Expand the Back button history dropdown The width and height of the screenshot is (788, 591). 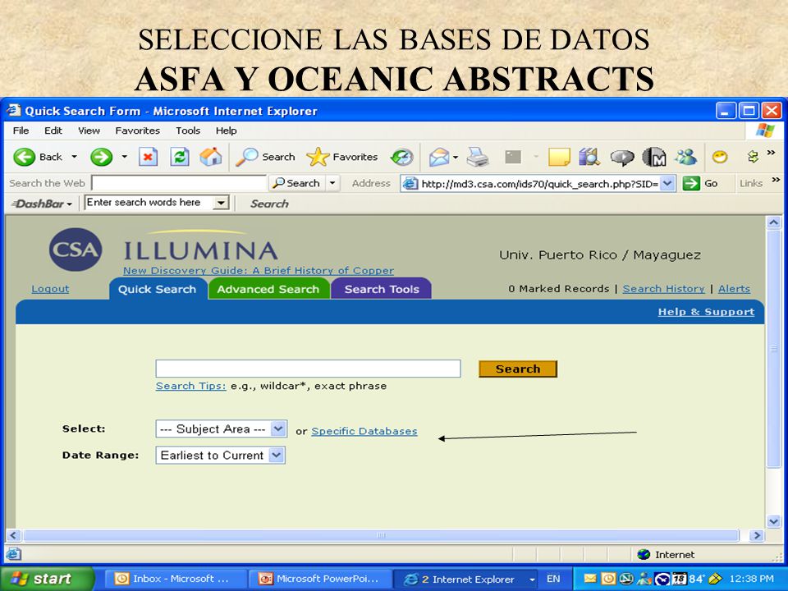[75, 157]
